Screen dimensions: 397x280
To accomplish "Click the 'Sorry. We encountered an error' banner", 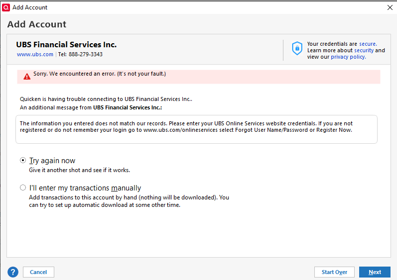I will coord(100,74).
